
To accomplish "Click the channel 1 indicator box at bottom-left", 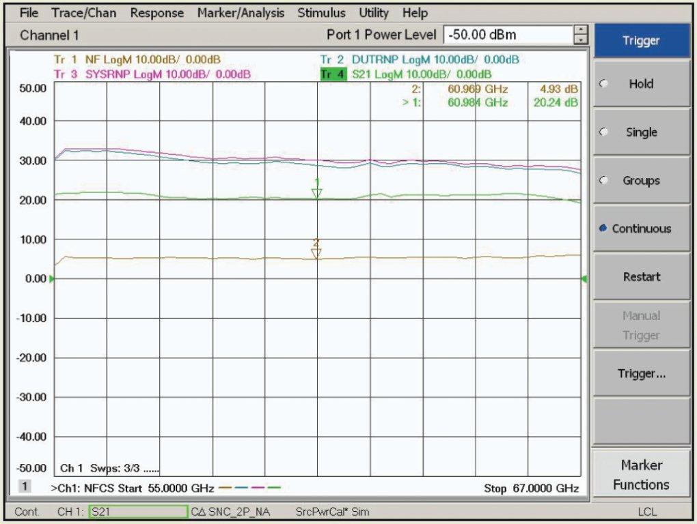I will point(23,488).
